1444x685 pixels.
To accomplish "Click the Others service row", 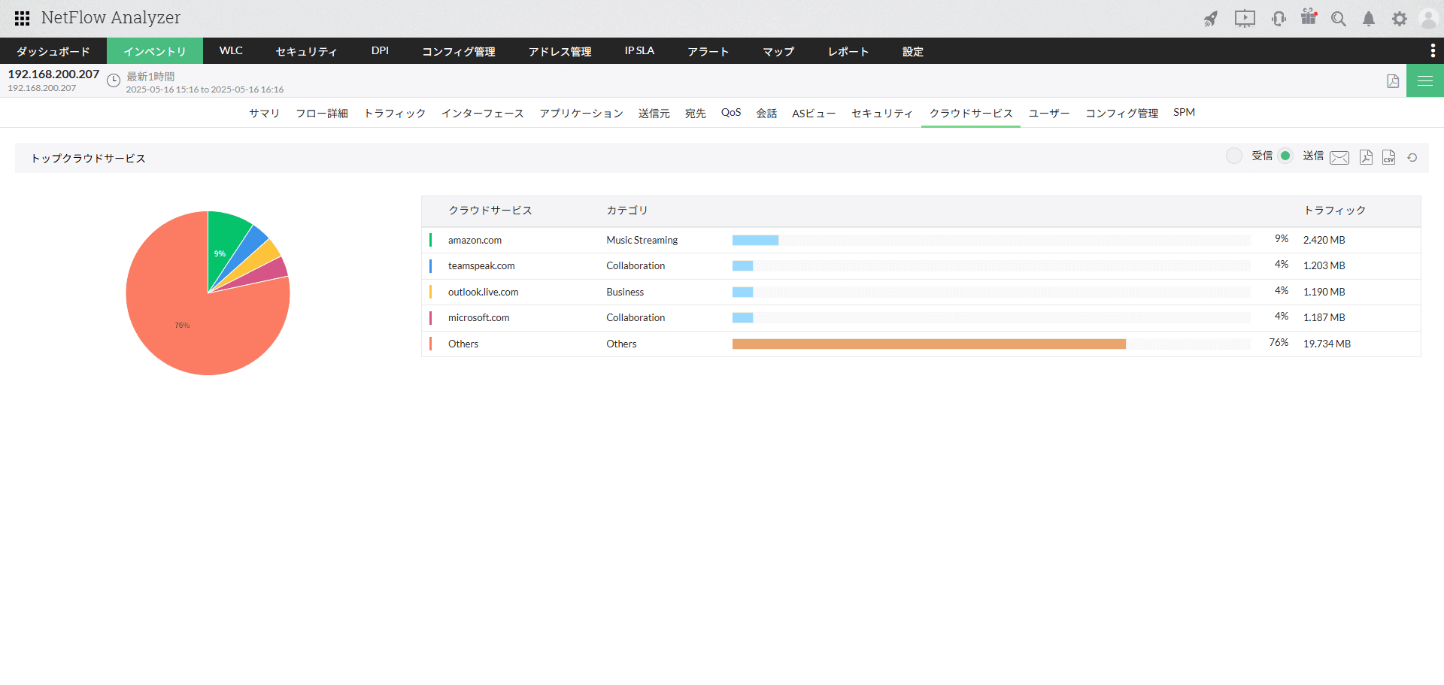I will click(x=921, y=344).
